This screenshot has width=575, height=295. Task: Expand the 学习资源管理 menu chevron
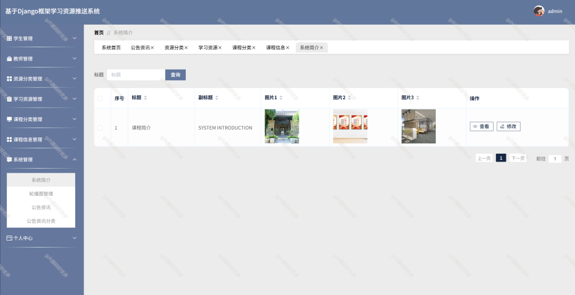tap(75, 99)
